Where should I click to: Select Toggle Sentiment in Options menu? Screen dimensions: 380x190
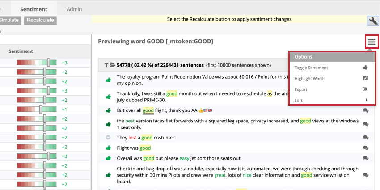pyautogui.click(x=332, y=68)
